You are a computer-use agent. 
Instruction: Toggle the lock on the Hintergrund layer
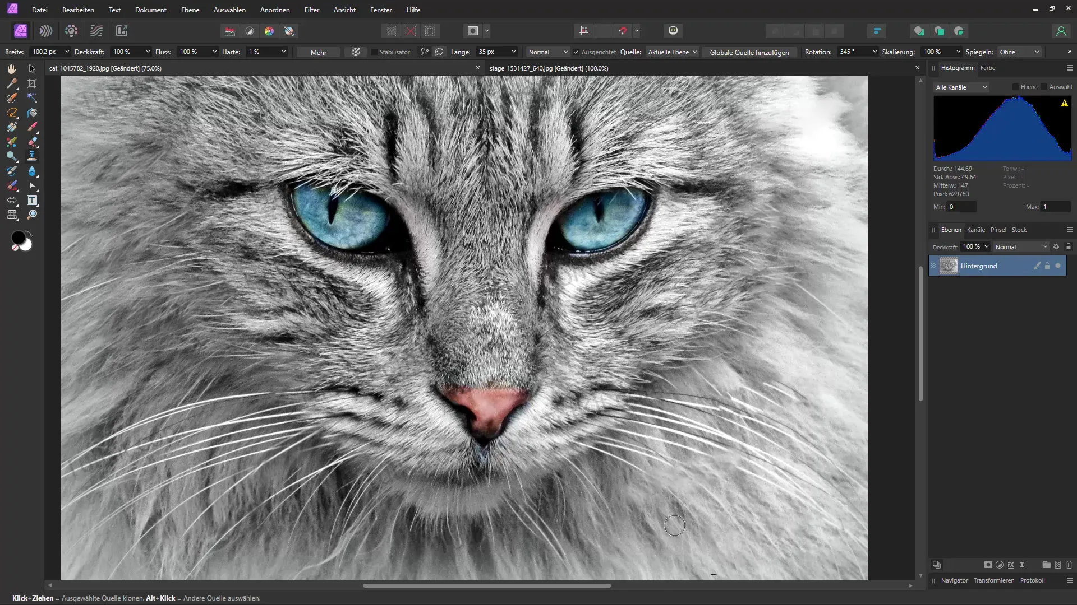pos(1047,266)
